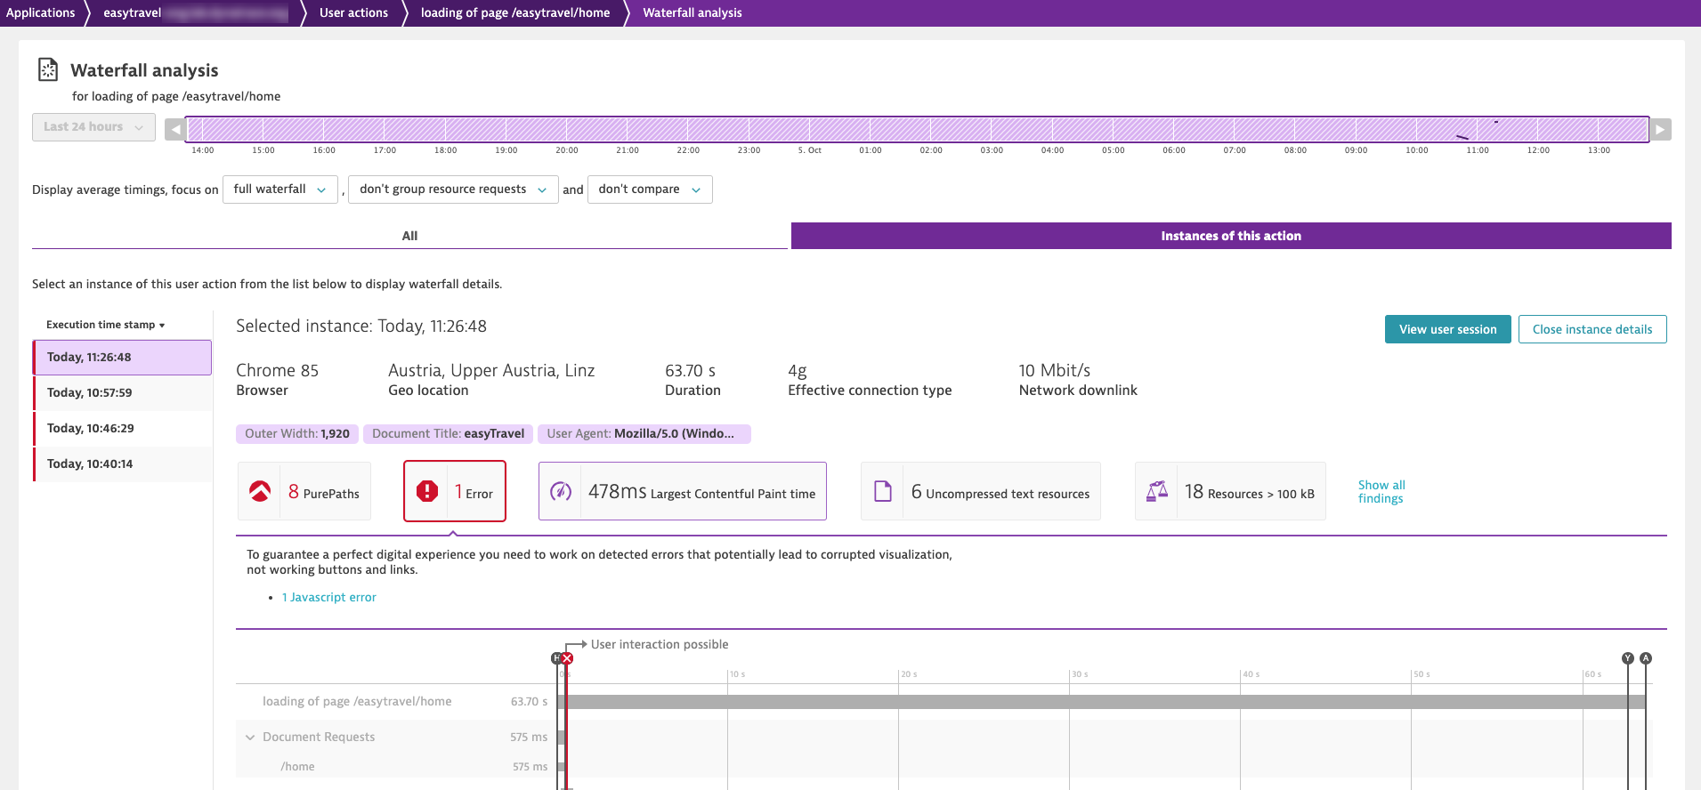The width and height of the screenshot is (1701, 790).
Task: Click the 63.70 s duration value
Action: pyautogui.click(x=690, y=371)
